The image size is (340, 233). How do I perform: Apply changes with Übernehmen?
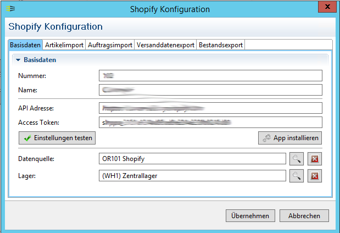(250, 215)
